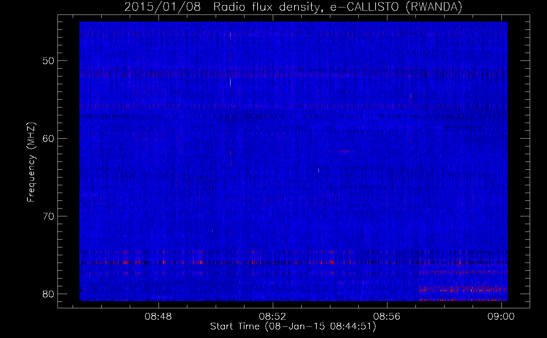
Task: Click the 08:56 time tick label
Action: coord(387,316)
